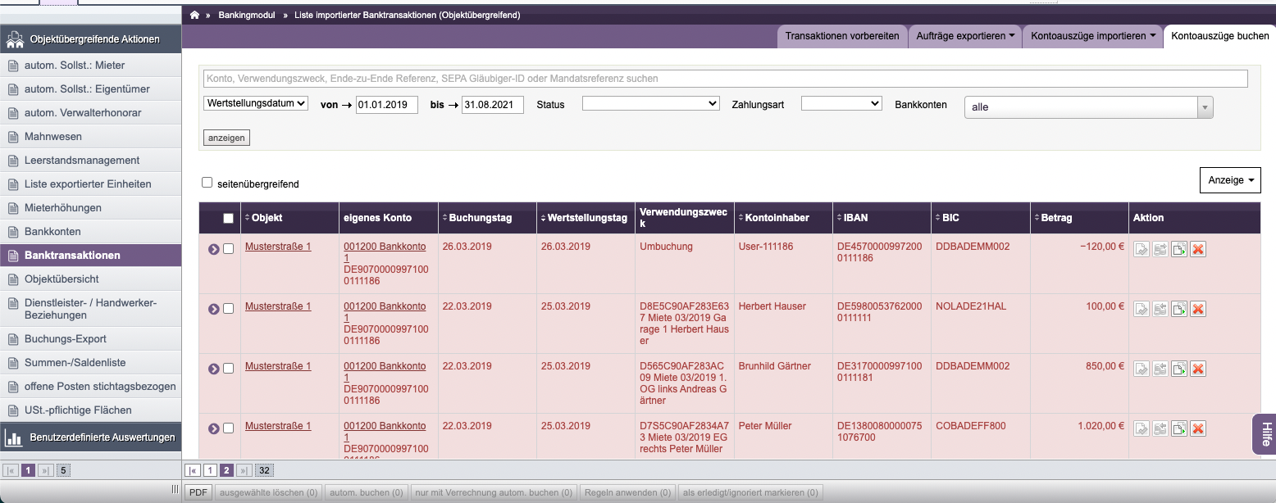Select the Umbuchung transaction checkbox
Screen dimensions: 1276x503
click(229, 248)
